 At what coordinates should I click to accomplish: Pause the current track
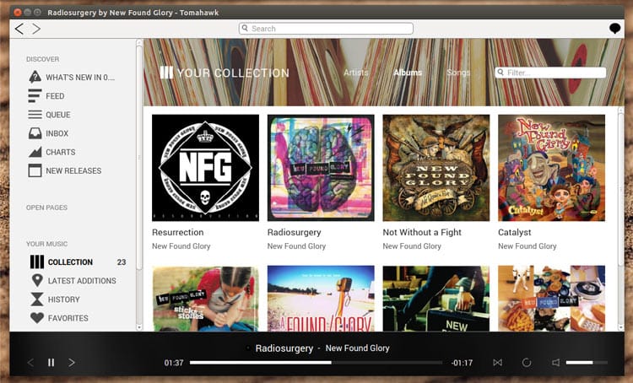point(51,363)
